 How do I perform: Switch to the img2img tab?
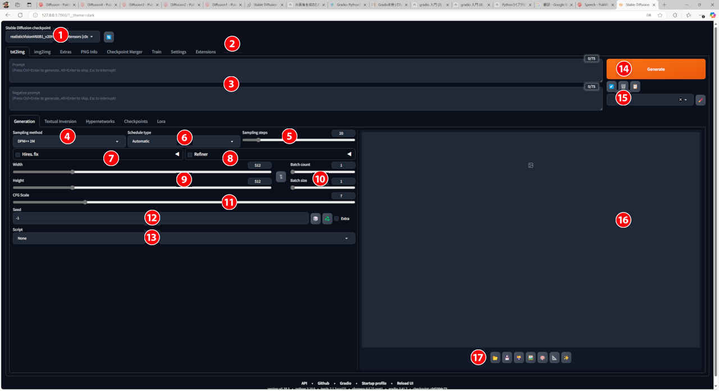(42, 52)
